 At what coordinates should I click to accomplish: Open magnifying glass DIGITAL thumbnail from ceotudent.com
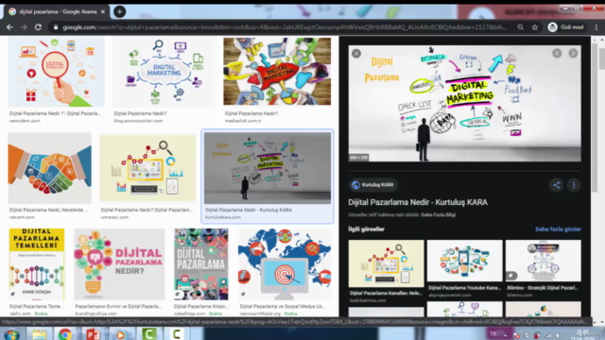tap(56, 72)
